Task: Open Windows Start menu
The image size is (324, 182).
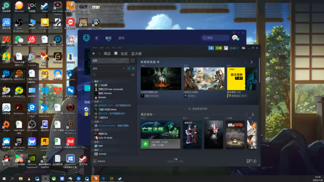Action: (4, 178)
